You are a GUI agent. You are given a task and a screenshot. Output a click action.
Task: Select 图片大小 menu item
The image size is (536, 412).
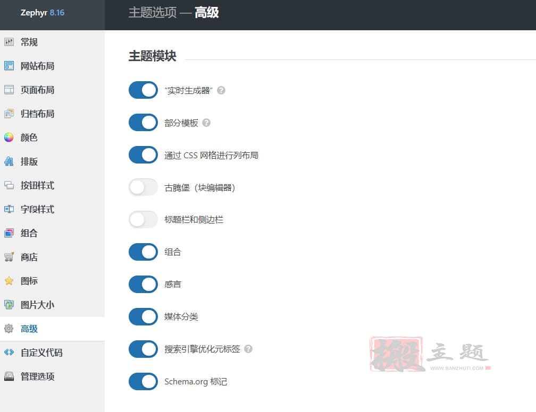(x=52, y=304)
